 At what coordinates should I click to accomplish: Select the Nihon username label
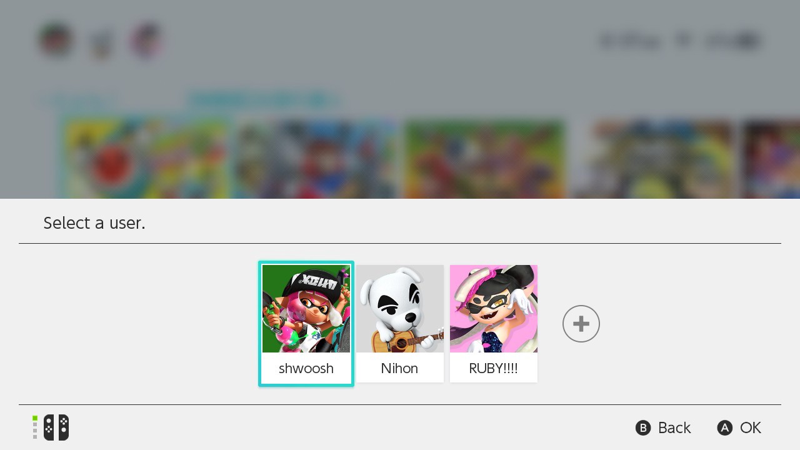point(399,368)
